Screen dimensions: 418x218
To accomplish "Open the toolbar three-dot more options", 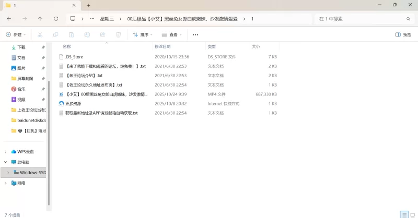I will pyautogui.click(x=195, y=34).
